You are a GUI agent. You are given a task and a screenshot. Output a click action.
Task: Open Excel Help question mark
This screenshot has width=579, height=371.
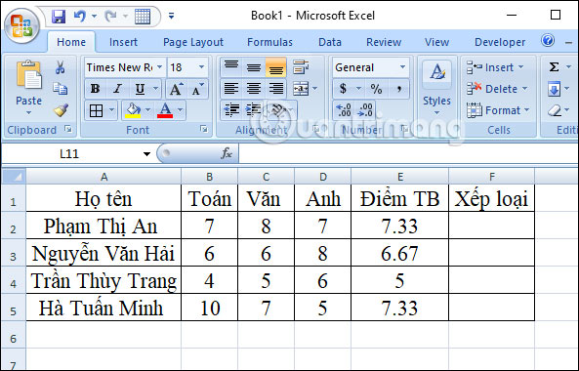pyautogui.click(x=548, y=40)
